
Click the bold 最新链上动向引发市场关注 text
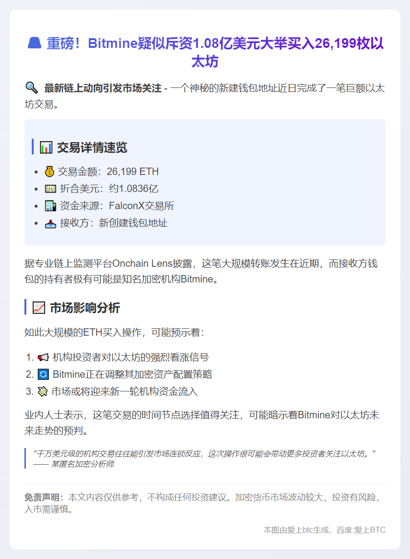pyautogui.click(x=102, y=88)
